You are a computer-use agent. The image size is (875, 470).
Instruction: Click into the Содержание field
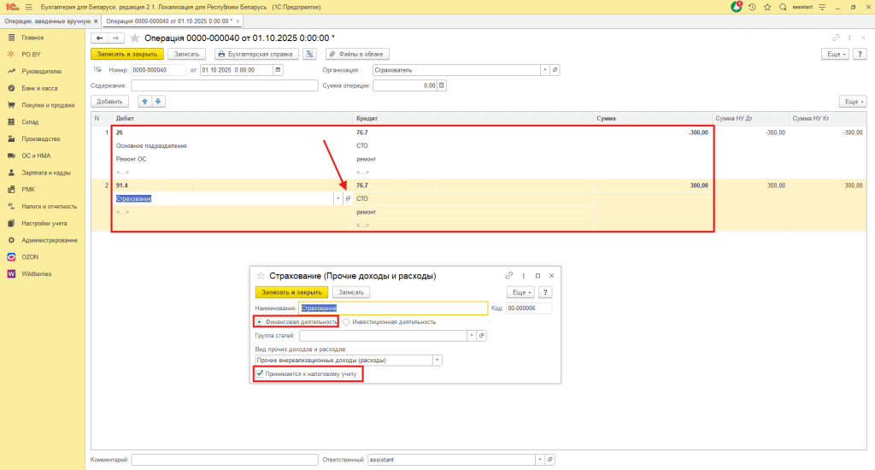225,85
